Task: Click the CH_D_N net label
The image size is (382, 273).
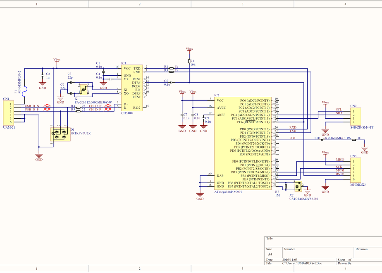Action: 95,106
